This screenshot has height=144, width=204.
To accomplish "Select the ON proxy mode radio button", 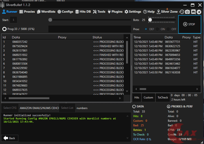I will coord(157,29).
